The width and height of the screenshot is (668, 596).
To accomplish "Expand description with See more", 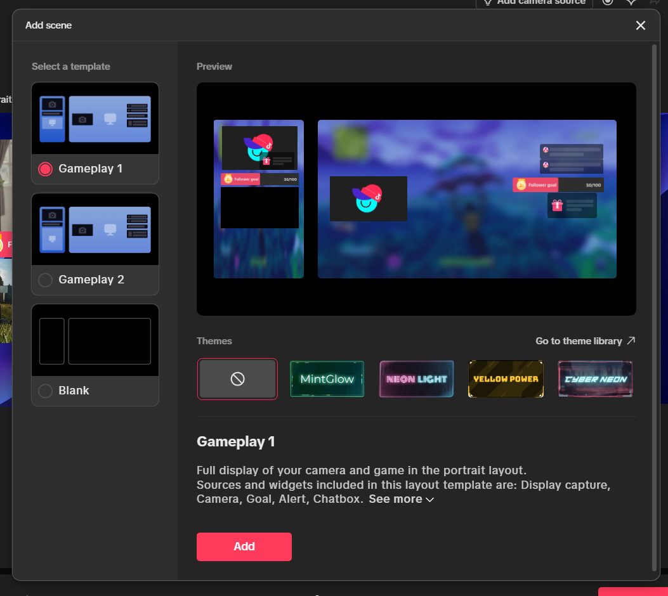I will click(x=395, y=500).
